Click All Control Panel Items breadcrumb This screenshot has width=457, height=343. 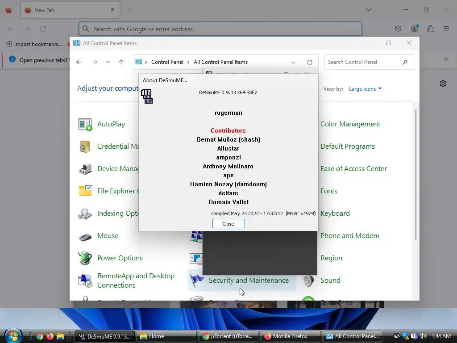220,62
